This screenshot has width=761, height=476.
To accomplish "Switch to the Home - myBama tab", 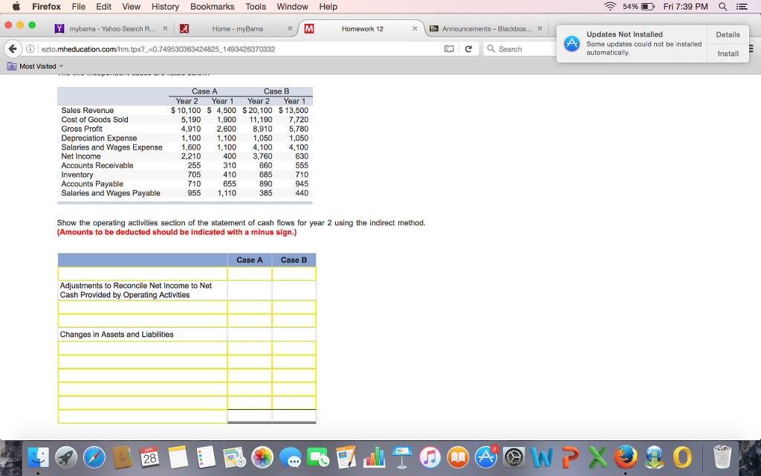I will click(236, 29).
